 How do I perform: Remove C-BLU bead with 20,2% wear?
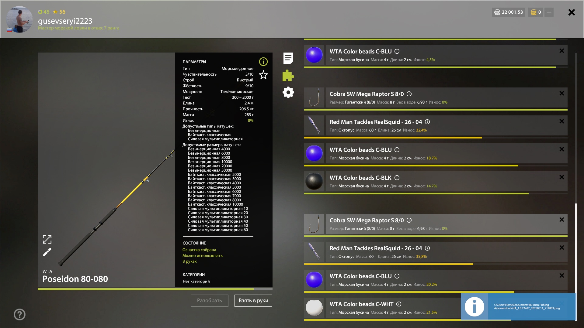coord(561,275)
